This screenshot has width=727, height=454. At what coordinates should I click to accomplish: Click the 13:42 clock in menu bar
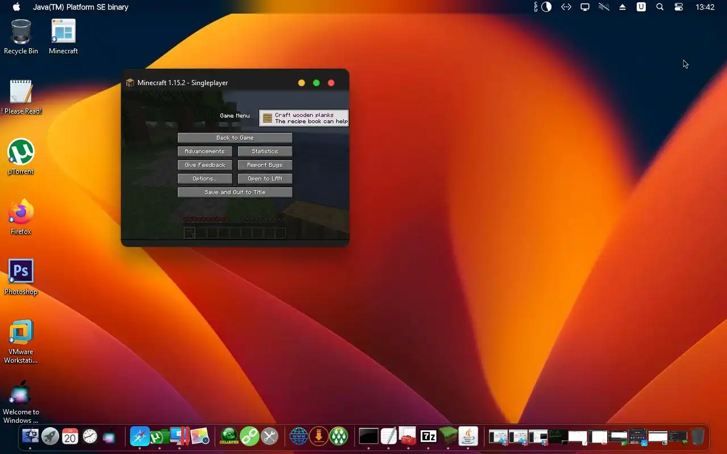[705, 7]
